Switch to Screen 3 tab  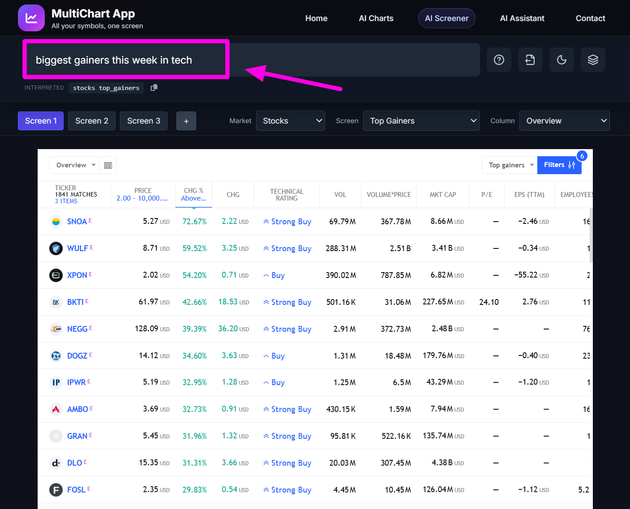(x=144, y=121)
